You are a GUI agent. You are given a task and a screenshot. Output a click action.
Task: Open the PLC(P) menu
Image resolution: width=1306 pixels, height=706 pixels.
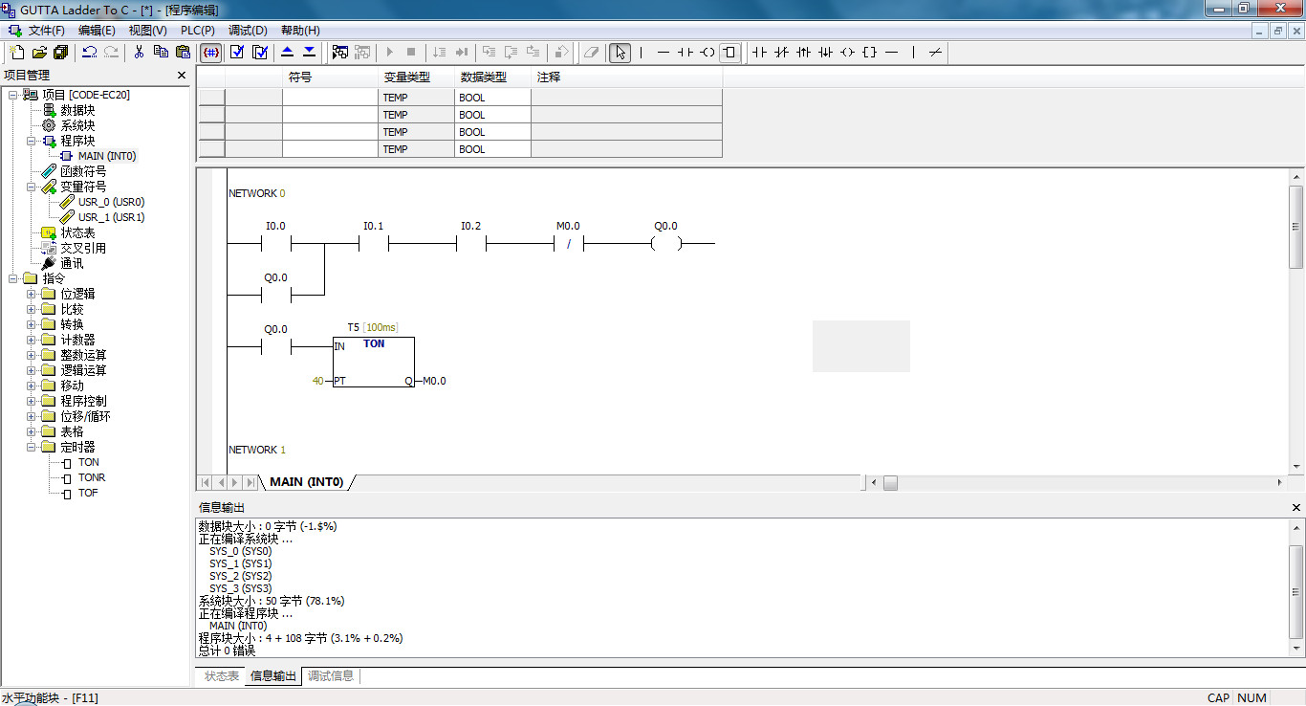pos(198,31)
